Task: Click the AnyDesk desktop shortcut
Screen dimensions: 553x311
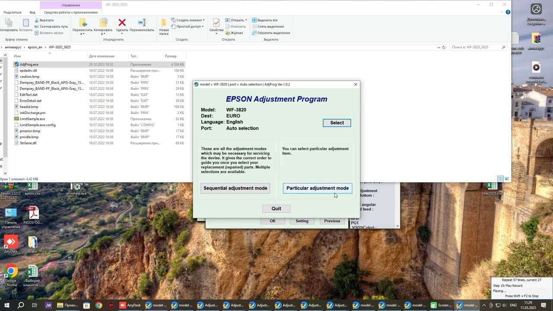Action: tap(11, 244)
